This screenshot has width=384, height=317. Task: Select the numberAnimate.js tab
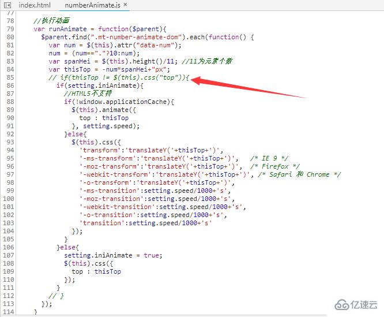point(92,5)
